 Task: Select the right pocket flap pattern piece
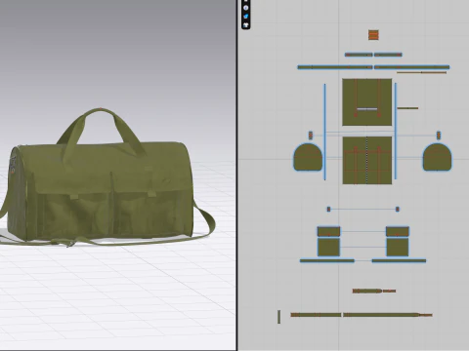(398, 231)
